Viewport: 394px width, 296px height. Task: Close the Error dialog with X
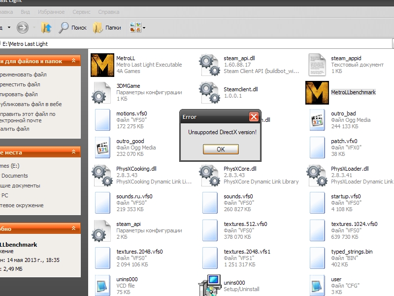(254, 117)
